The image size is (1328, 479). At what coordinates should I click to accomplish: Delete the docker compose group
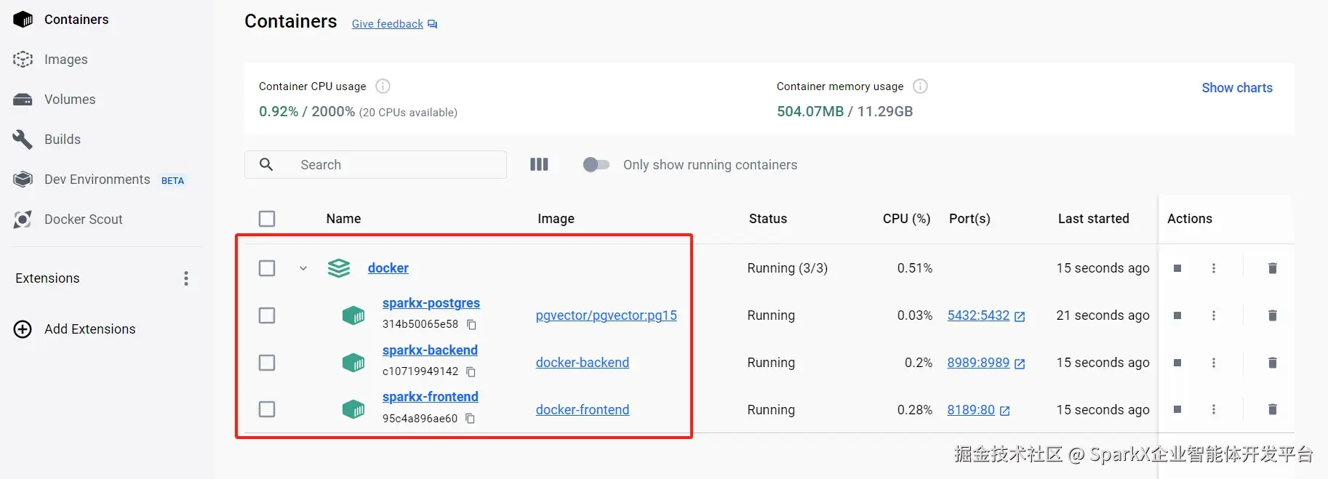tap(1273, 268)
